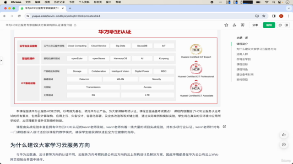
Task: Click the 分享 share button
Action: click(x=255, y=25)
